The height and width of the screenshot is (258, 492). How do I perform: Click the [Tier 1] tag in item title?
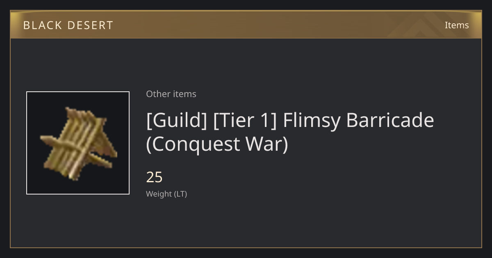click(x=244, y=120)
